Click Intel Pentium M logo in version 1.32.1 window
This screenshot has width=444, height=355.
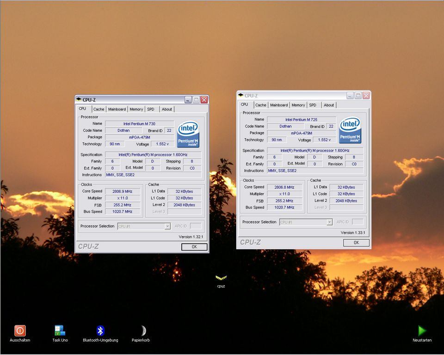click(x=188, y=135)
